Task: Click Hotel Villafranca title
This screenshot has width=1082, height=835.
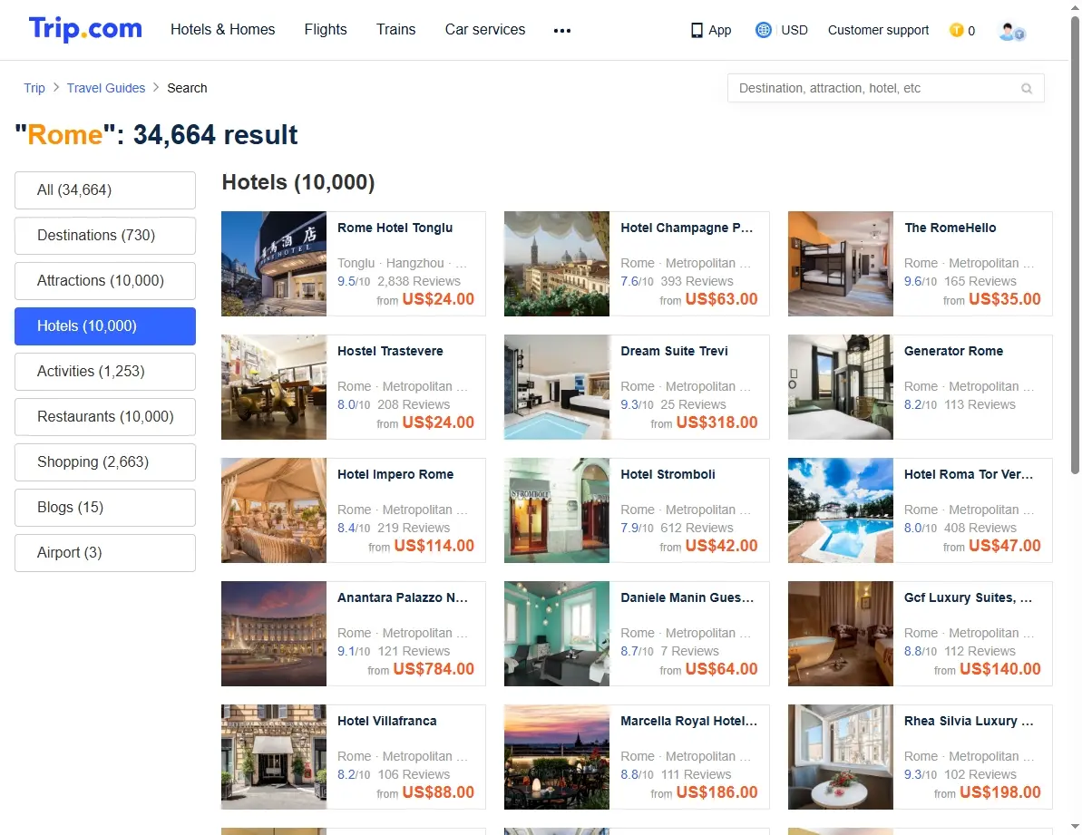Action: (387, 721)
